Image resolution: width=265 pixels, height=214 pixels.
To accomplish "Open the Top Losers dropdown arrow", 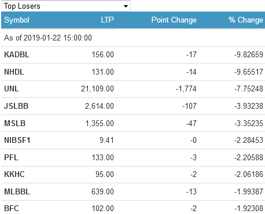I will pyautogui.click(x=126, y=6).
